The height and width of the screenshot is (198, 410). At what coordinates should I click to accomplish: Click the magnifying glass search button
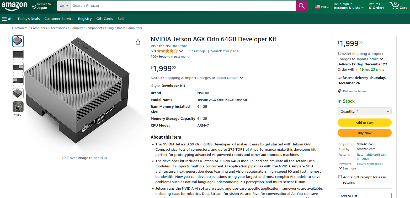tap(302, 6)
